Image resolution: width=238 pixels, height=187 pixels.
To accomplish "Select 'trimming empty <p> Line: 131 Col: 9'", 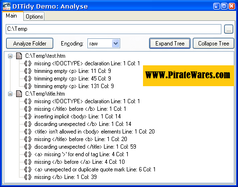I will (x=74, y=86).
